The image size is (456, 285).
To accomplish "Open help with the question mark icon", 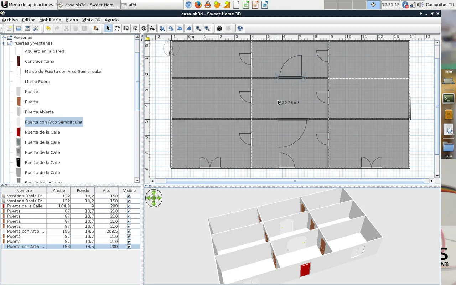I will (x=240, y=28).
